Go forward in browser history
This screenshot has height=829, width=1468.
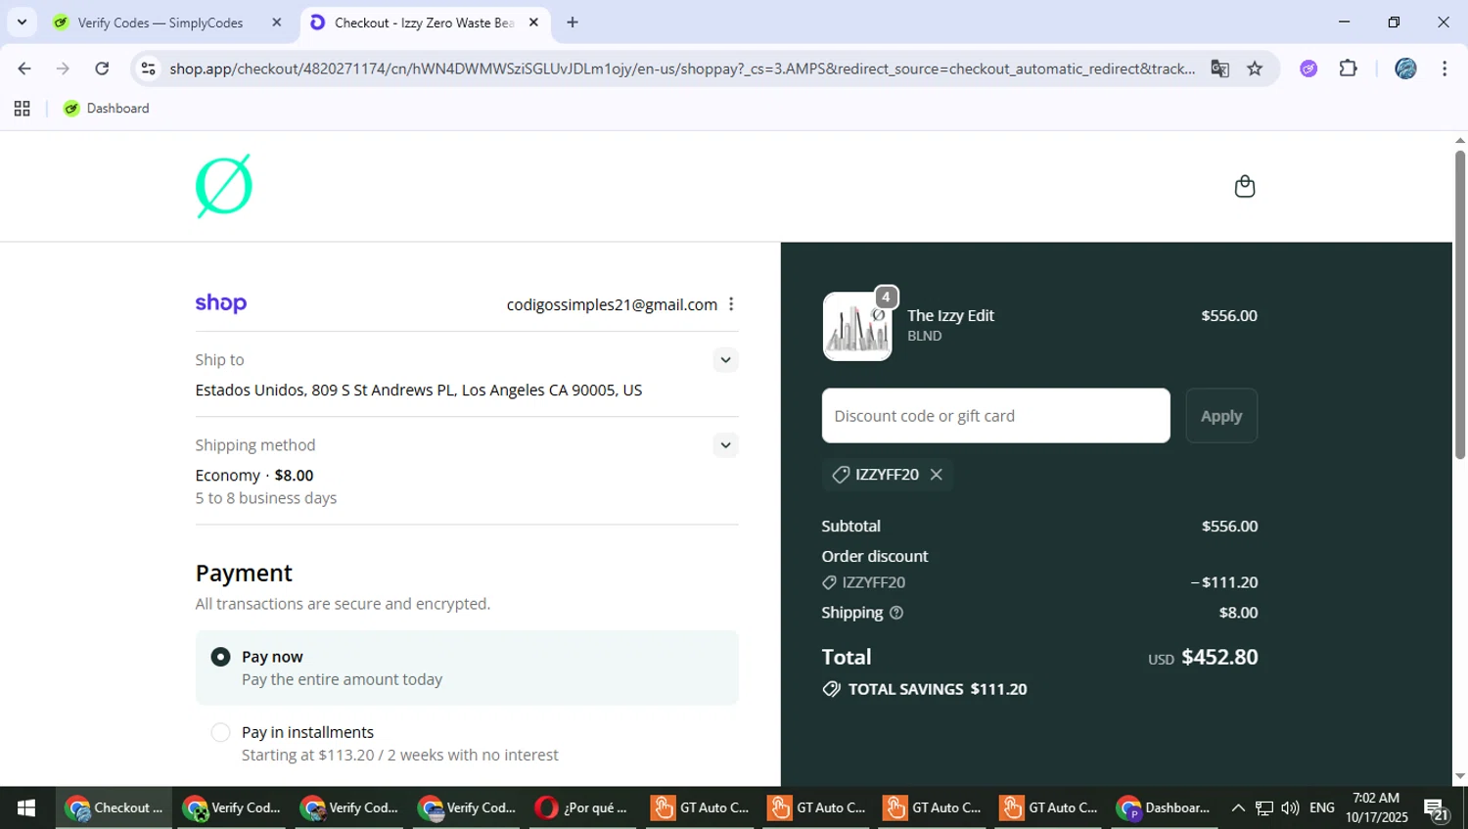pos(63,69)
